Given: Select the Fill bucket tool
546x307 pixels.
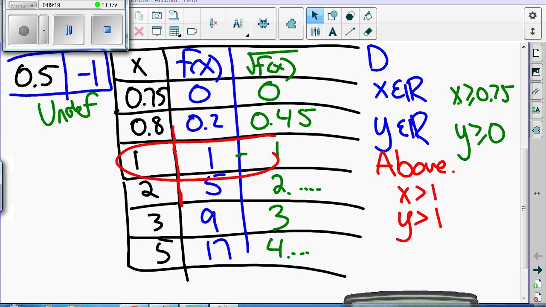Looking at the screenshot, I should 368,16.
